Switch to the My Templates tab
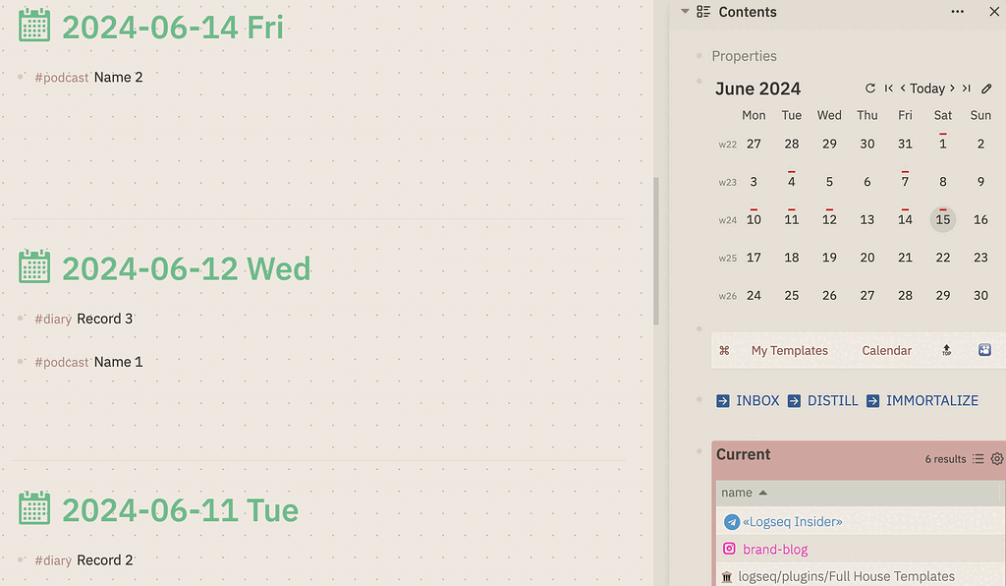This screenshot has width=1006, height=586. coord(789,350)
